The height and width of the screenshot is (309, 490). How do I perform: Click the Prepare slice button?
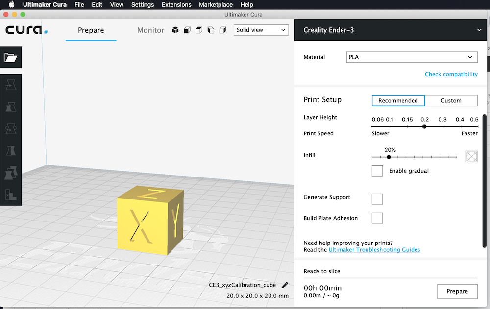[457, 291]
